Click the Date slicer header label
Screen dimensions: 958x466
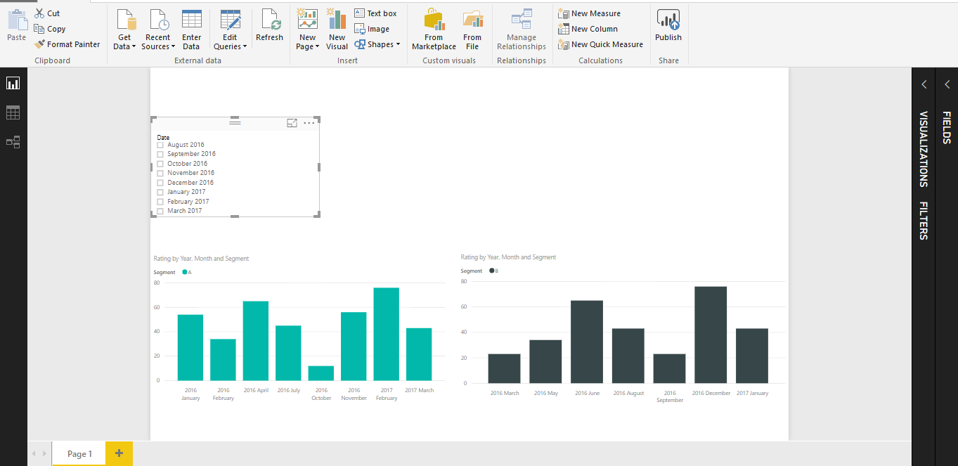(x=163, y=138)
